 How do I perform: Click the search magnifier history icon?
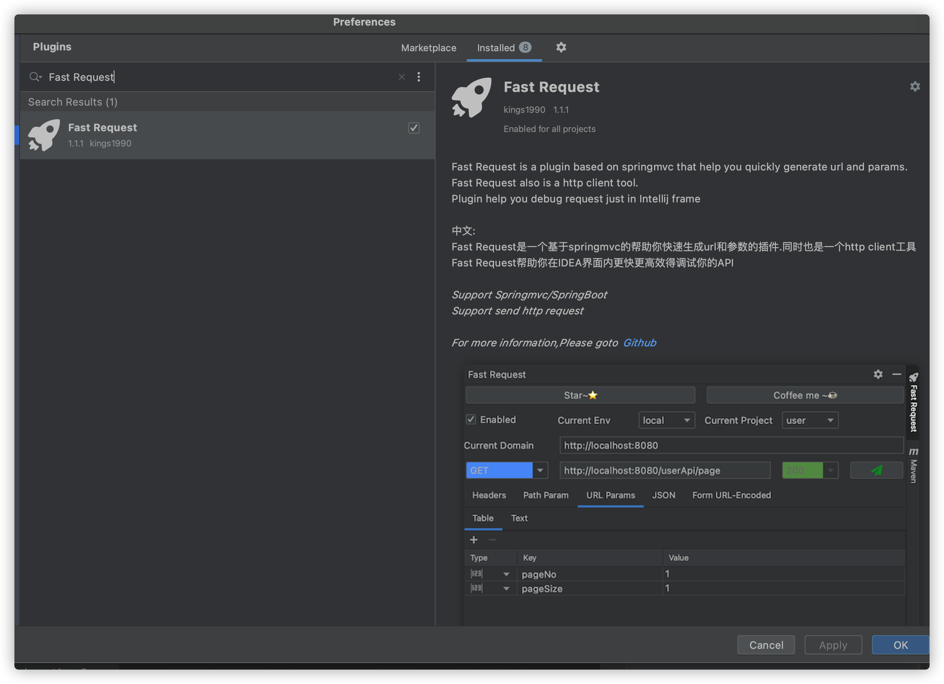[x=35, y=77]
